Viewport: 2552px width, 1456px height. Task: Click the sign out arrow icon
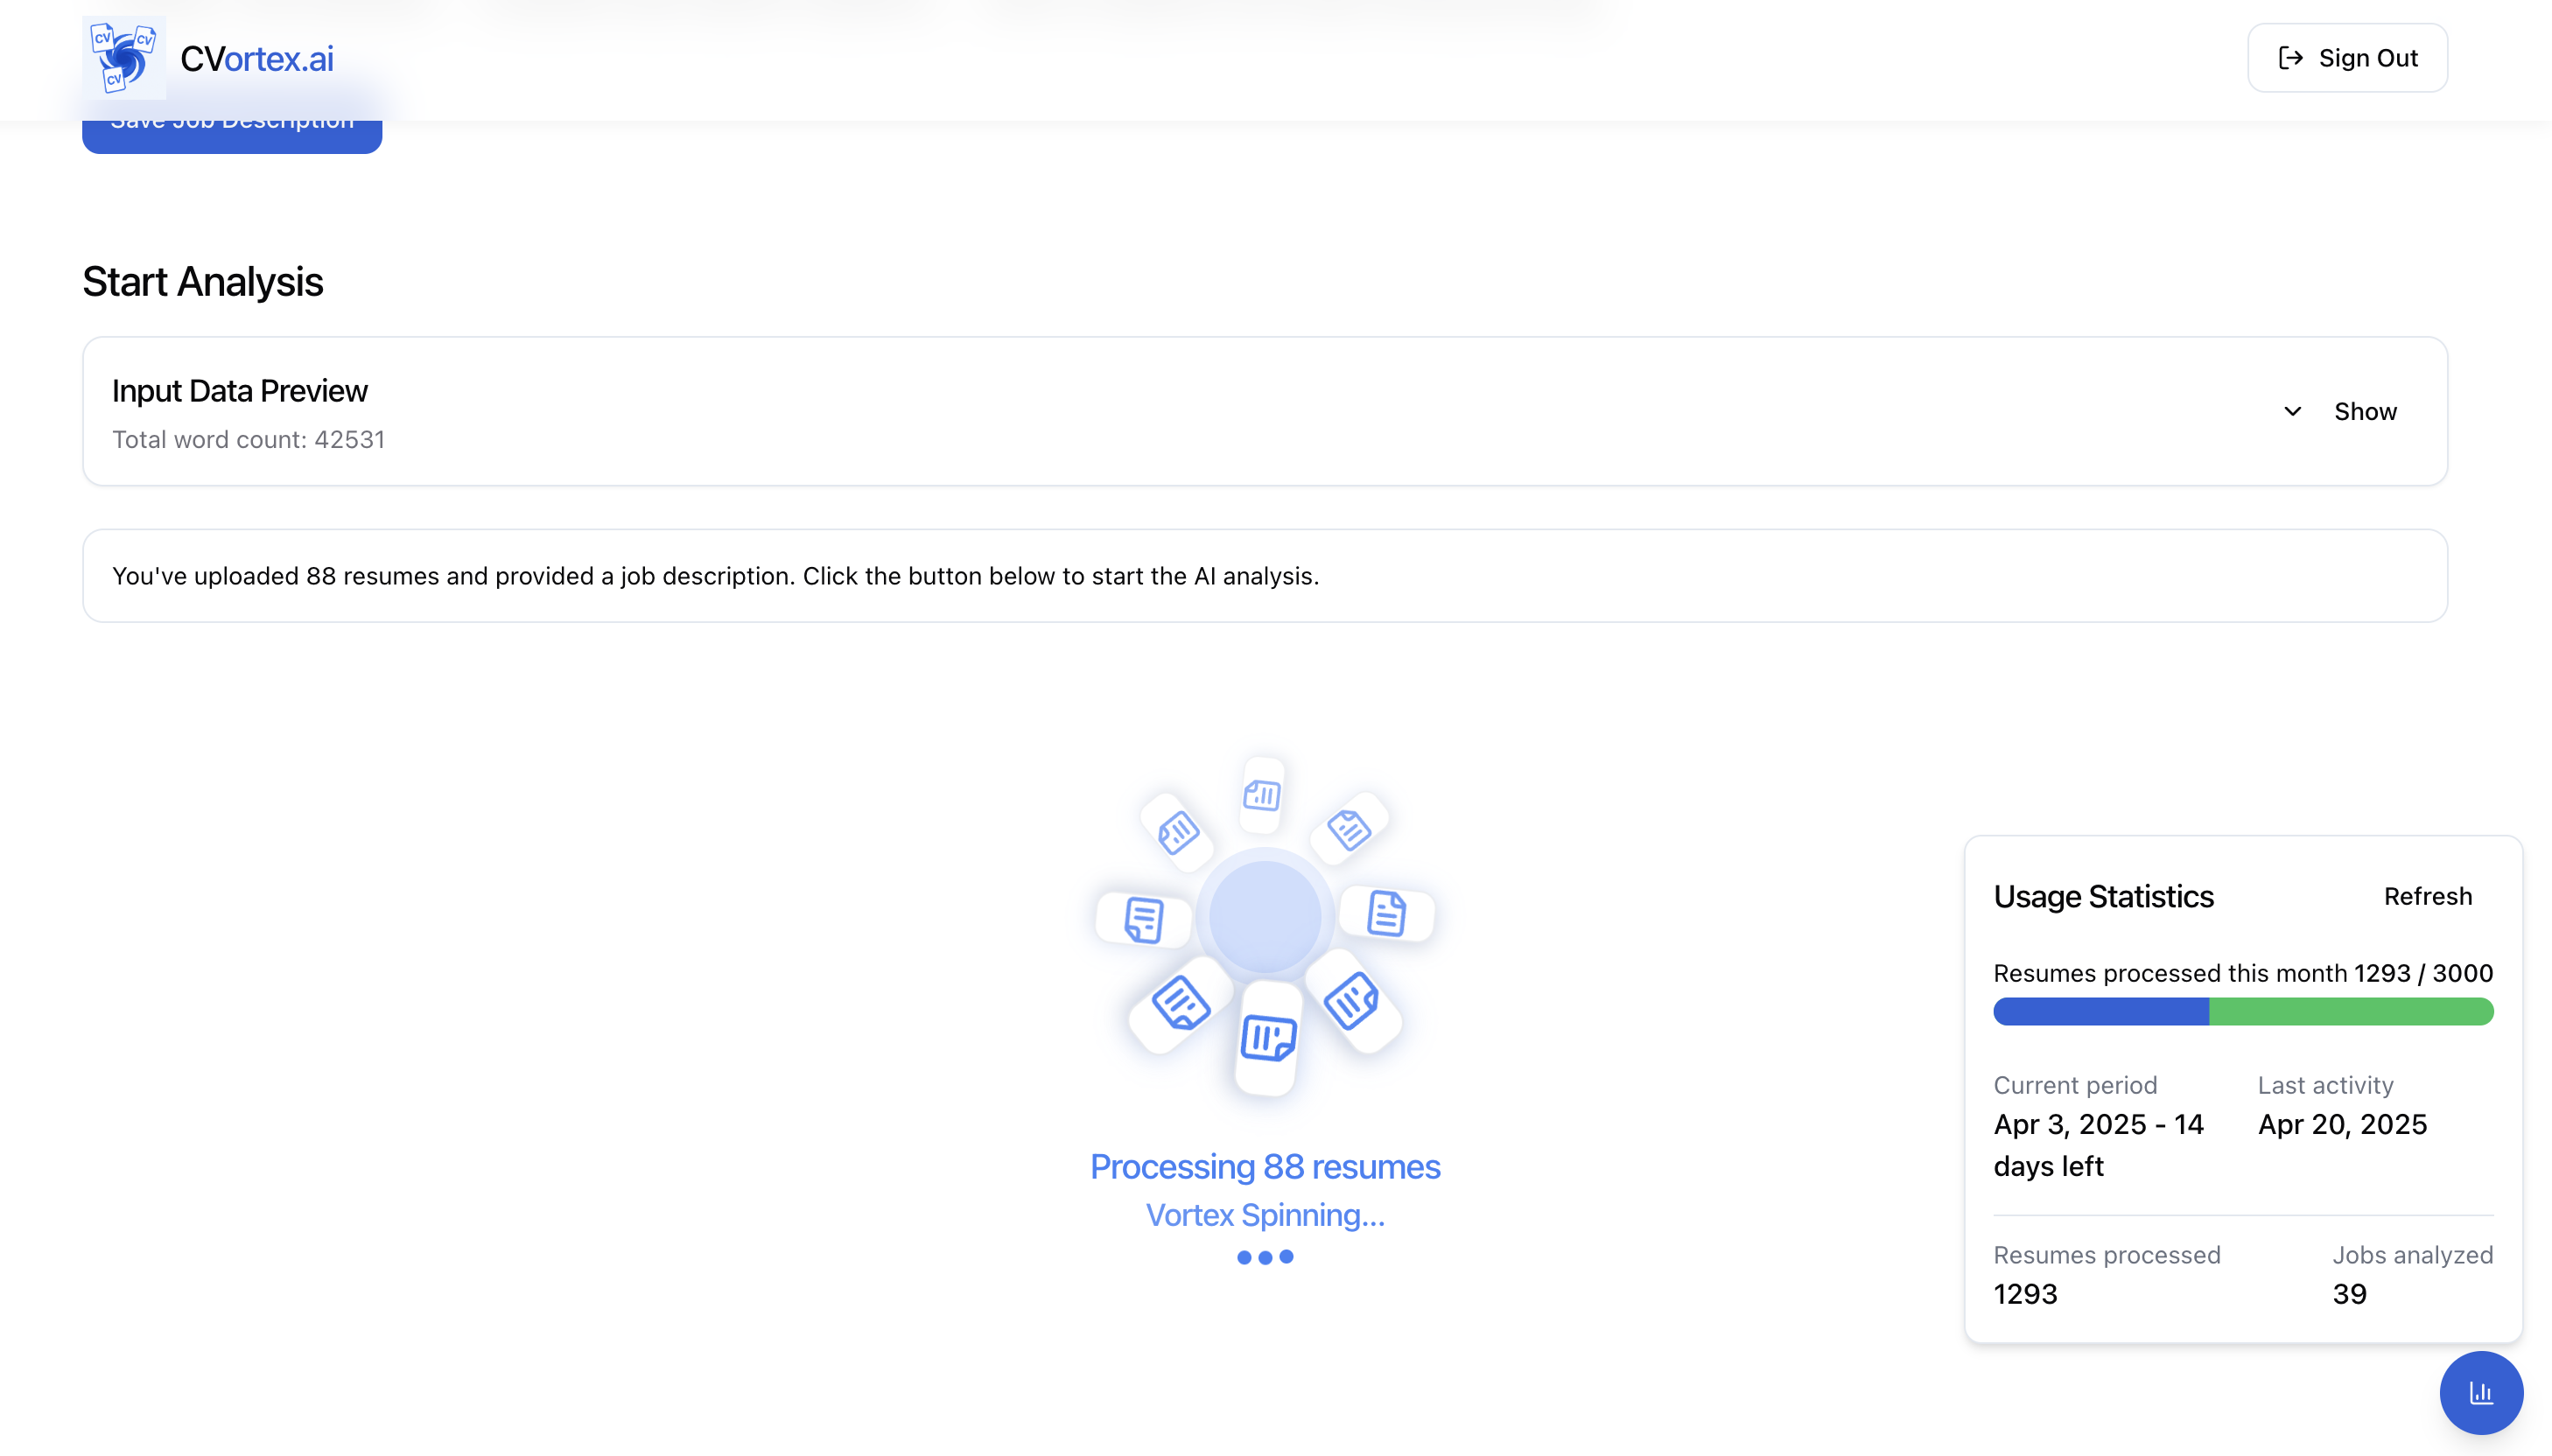tap(2290, 58)
